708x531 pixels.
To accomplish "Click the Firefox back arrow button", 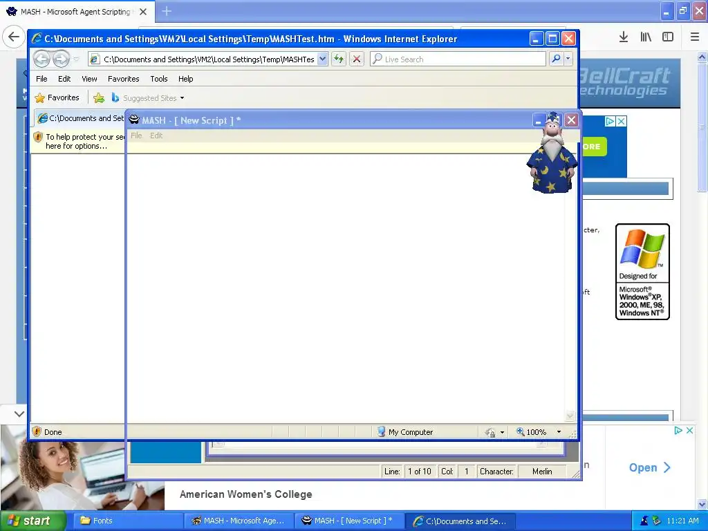I will [x=14, y=37].
